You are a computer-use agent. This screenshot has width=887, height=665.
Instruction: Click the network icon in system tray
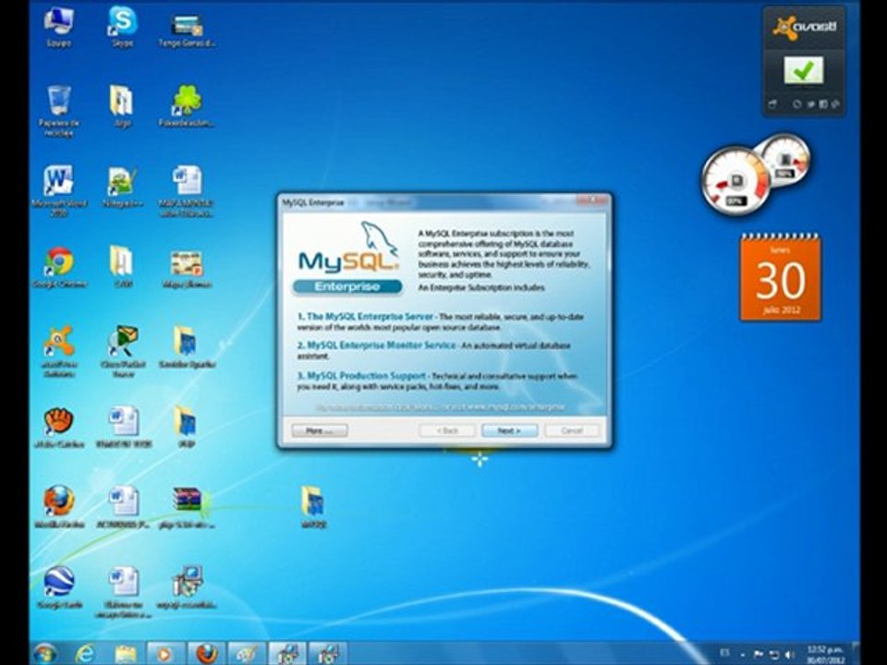tap(774, 654)
